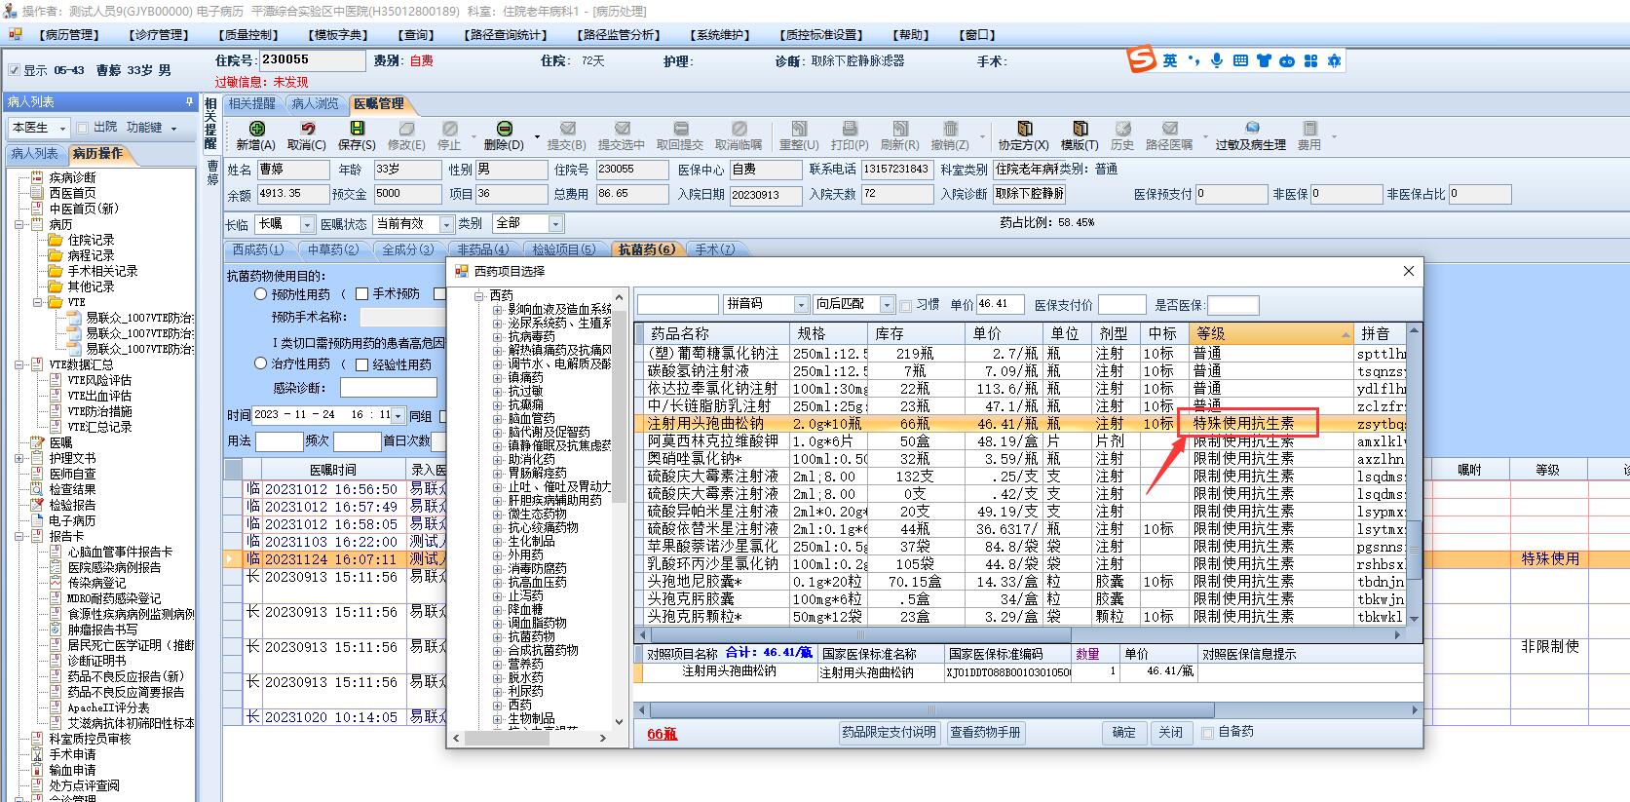Click the 删除(D) delete icon
1630x802 pixels.
pos(504,129)
